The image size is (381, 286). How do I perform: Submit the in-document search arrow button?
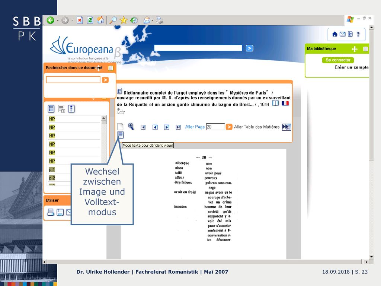tap(105, 80)
